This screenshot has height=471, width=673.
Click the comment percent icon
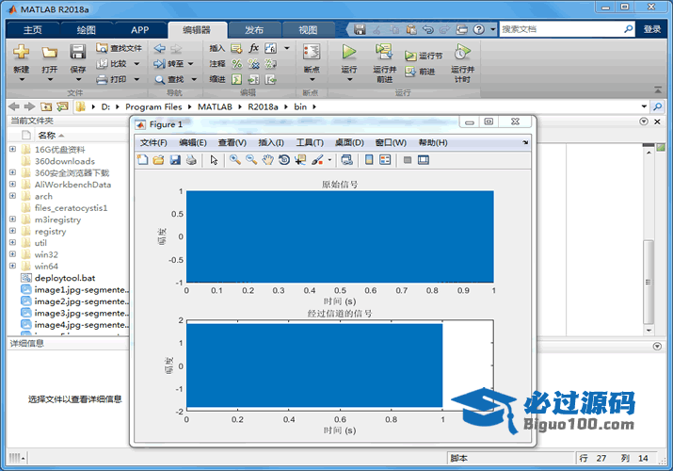click(x=237, y=64)
